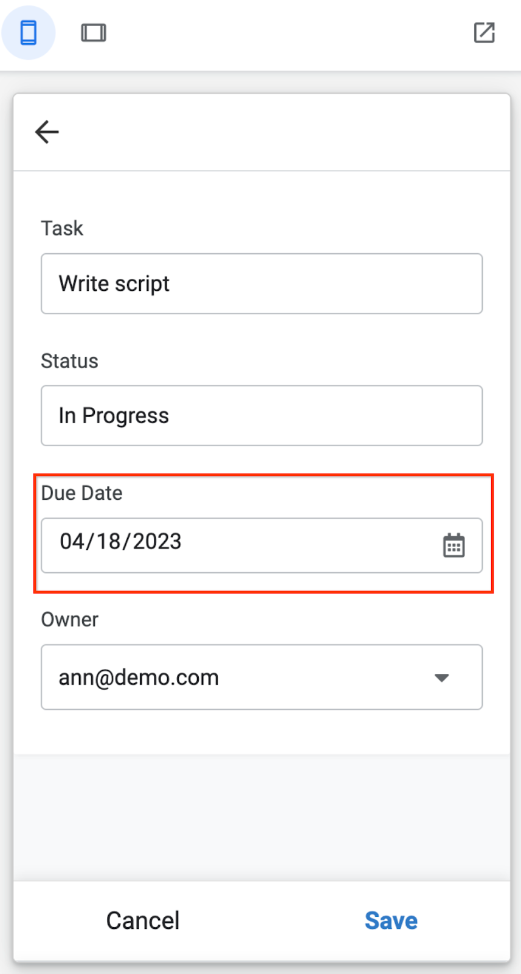This screenshot has width=521, height=974.
Task: Open the calendar date picker icon
Action: tap(455, 545)
